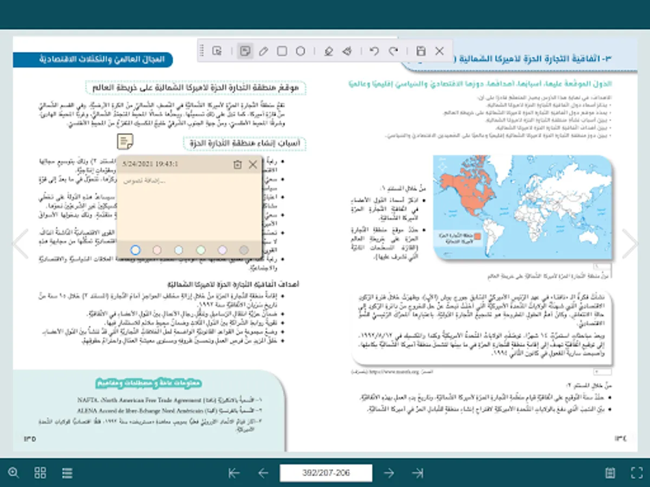Select the gray note color
Image resolution: width=650 pixels, height=487 pixels.
tap(244, 250)
